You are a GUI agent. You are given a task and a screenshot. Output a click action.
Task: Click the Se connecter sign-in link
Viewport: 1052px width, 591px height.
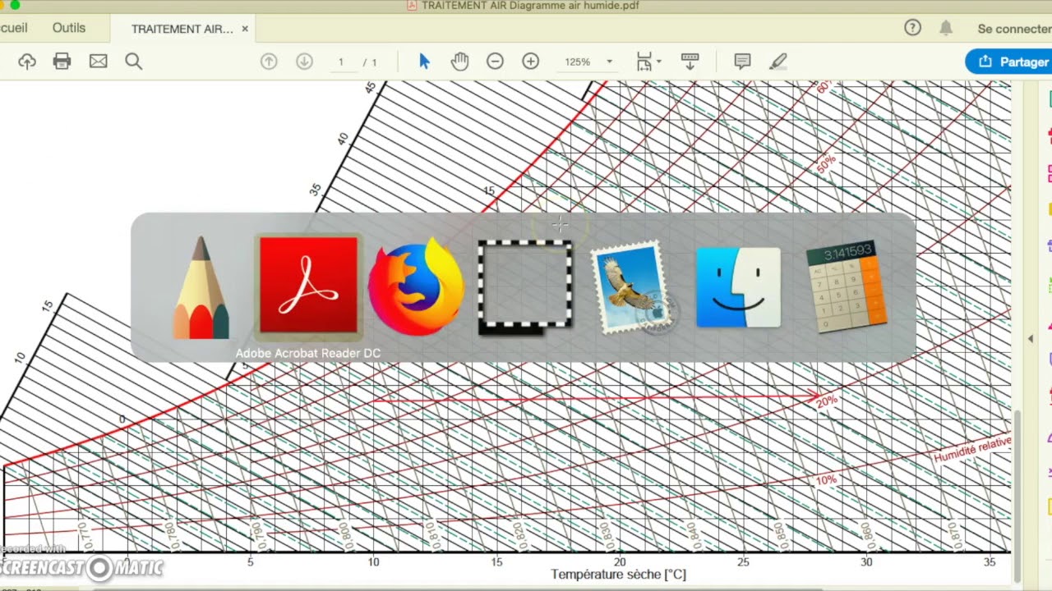click(x=1015, y=29)
